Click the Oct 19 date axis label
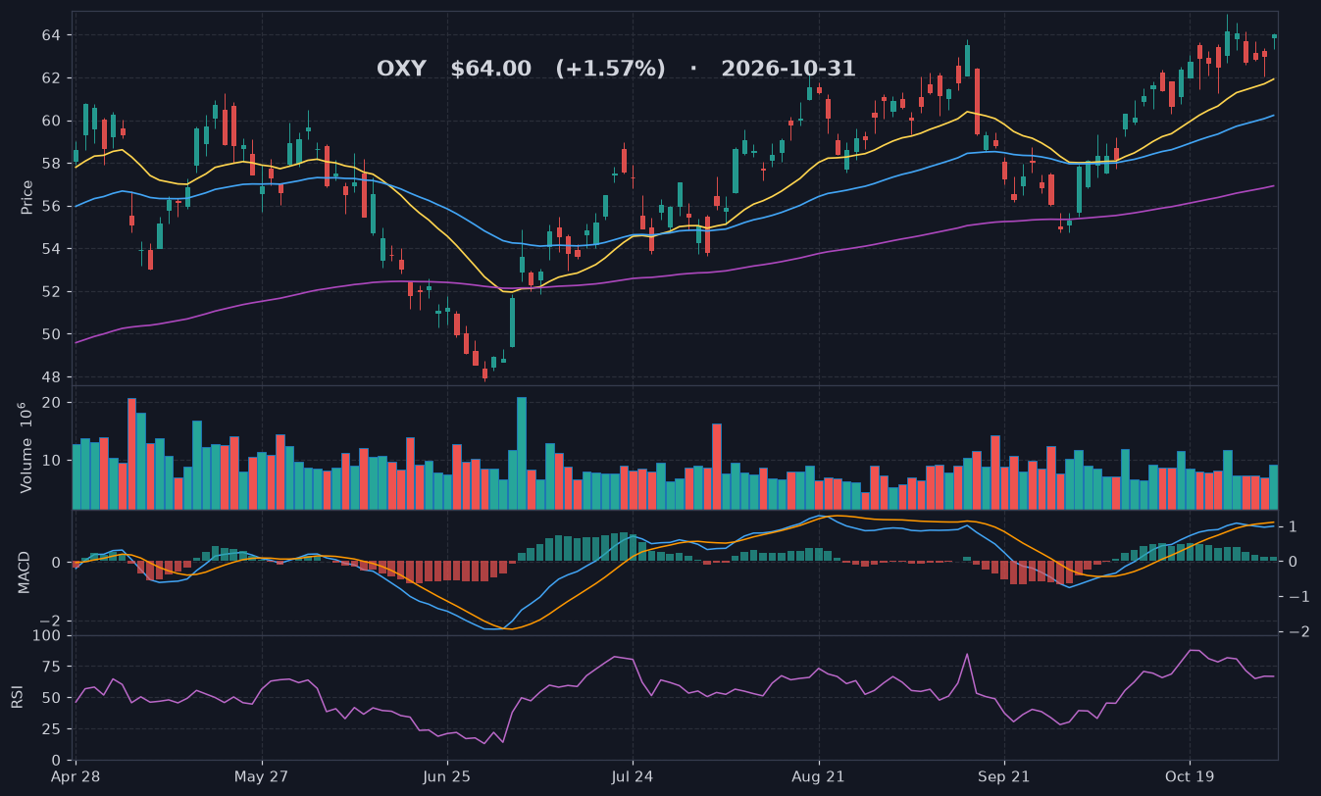Viewport: 1321px width, 796px height. point(1189,776)
